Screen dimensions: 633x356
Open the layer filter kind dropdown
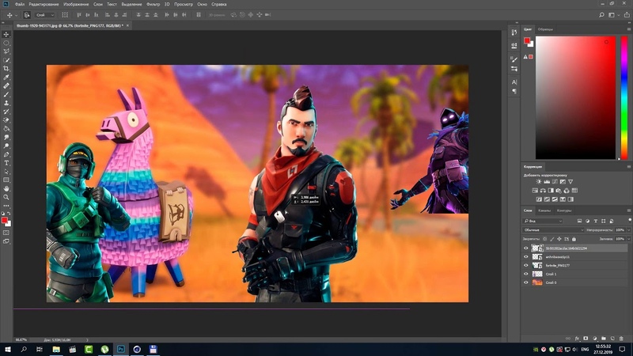click(x=542, y=222)
